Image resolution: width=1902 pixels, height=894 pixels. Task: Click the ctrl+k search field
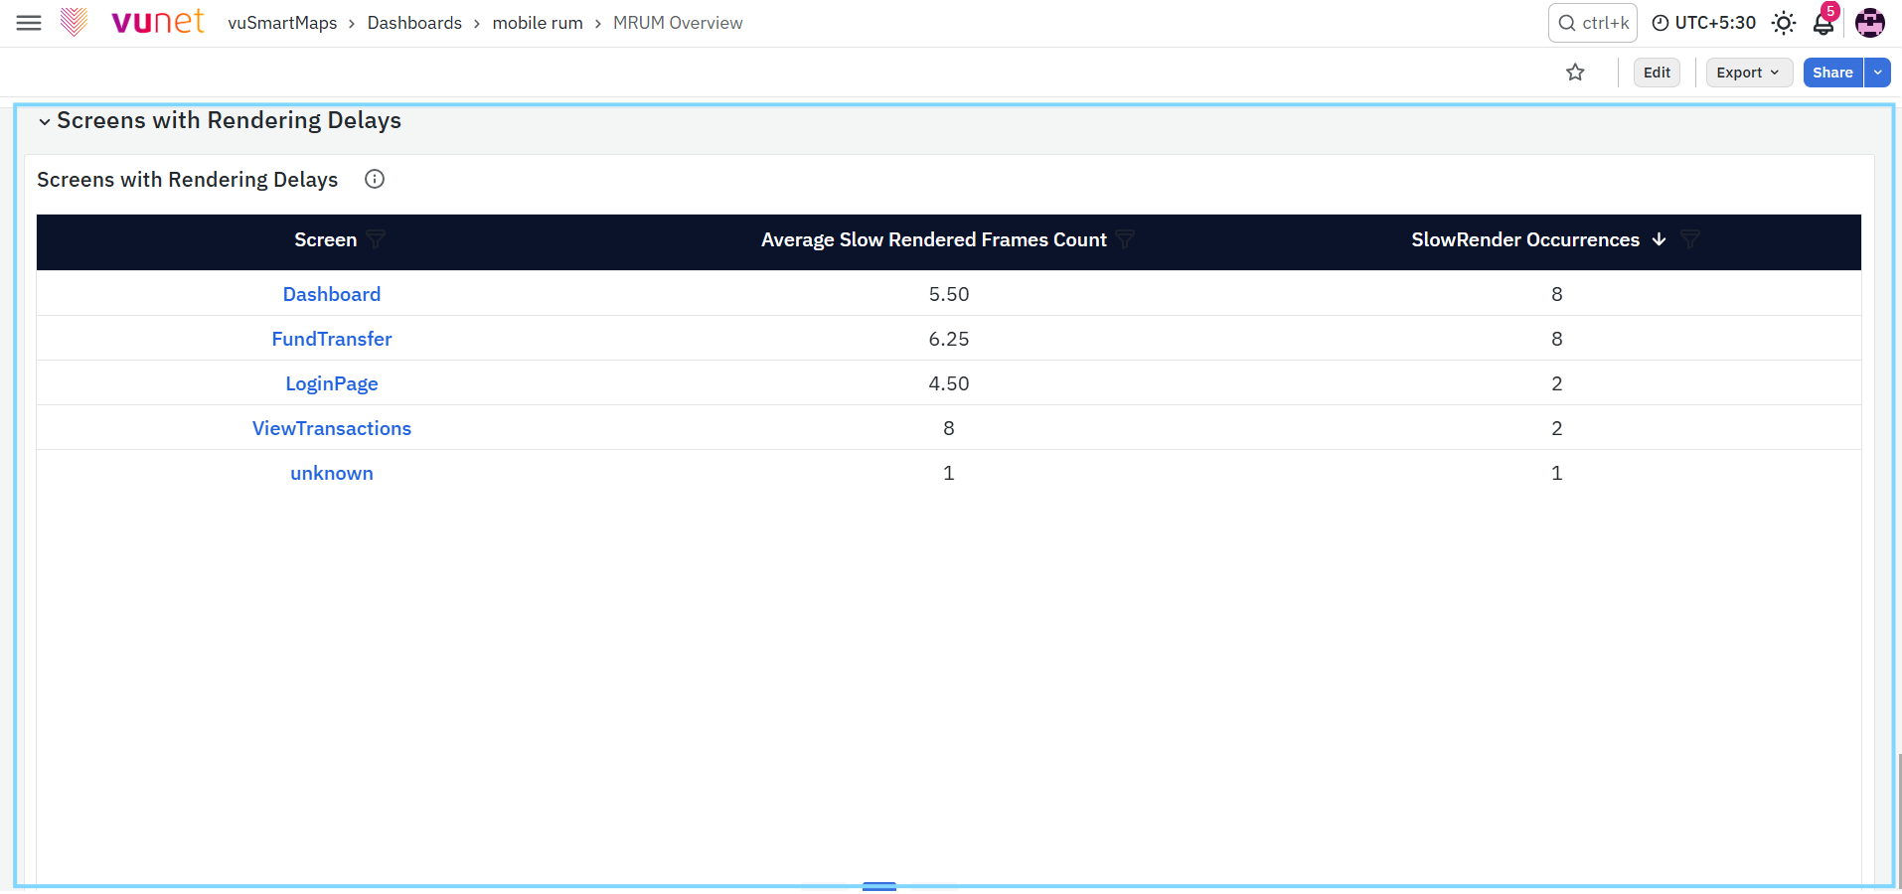(x=1592, y=23)
